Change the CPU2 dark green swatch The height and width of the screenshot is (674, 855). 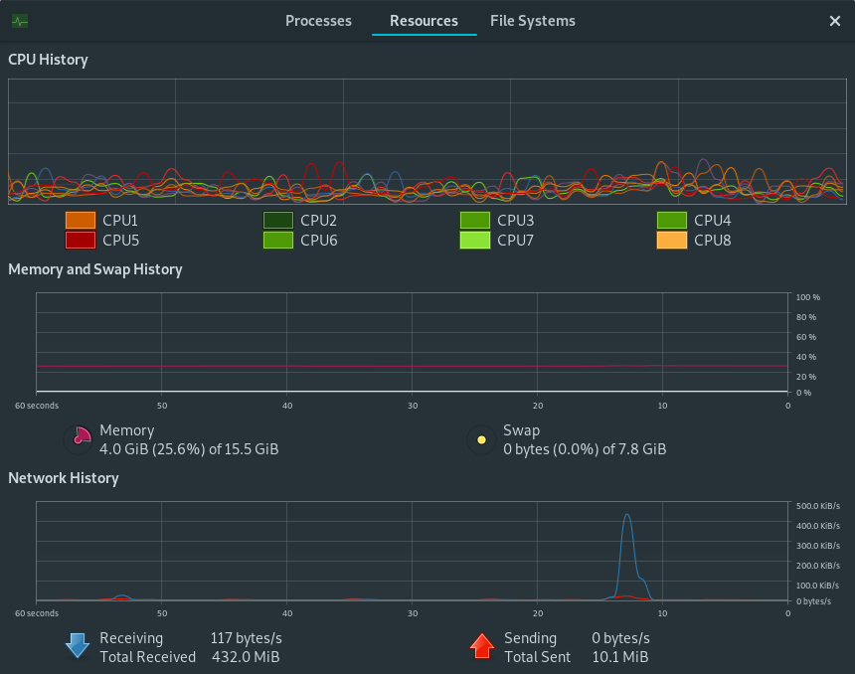pyautogui.click(x=278, y=221)
